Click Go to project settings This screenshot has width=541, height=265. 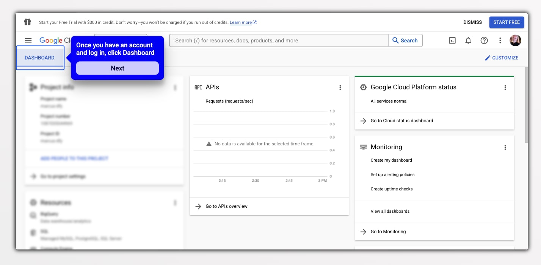click(63, 176)
